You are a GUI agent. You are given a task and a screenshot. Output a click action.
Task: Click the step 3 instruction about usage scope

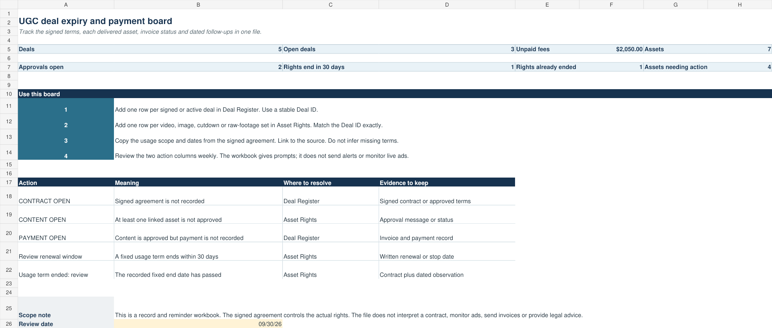(257, 141)
